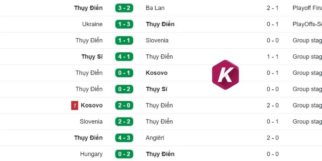
Task: Select half-time score 2 - 1 in first row
Action: pyautogui.click(x=273, y=8)
